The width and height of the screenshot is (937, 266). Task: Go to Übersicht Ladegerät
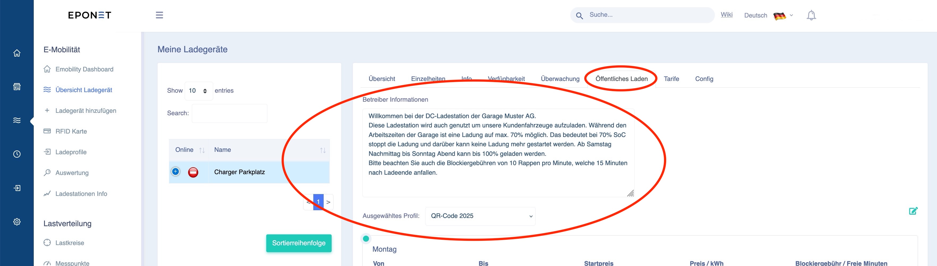[84, 90]
